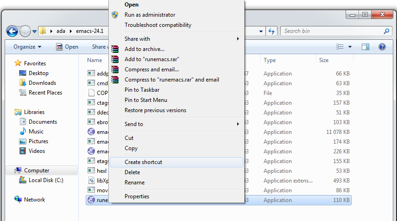Click the Forward navigation arrow
The image size is (397, 221).
pyautogui.click(x=25, y=32)
